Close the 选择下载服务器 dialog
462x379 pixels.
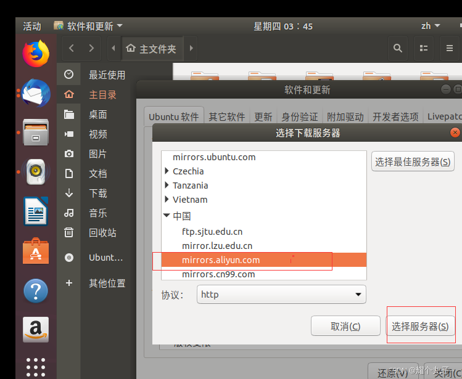455,132
